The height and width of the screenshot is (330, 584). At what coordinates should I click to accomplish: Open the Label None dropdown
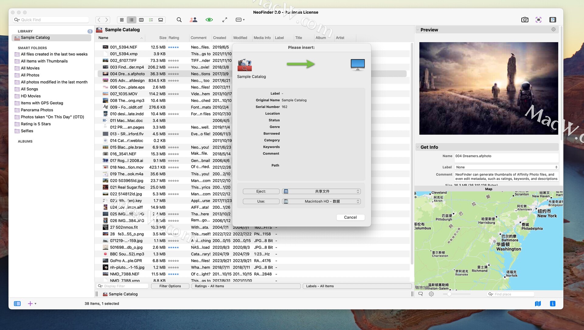click(506, 167)
